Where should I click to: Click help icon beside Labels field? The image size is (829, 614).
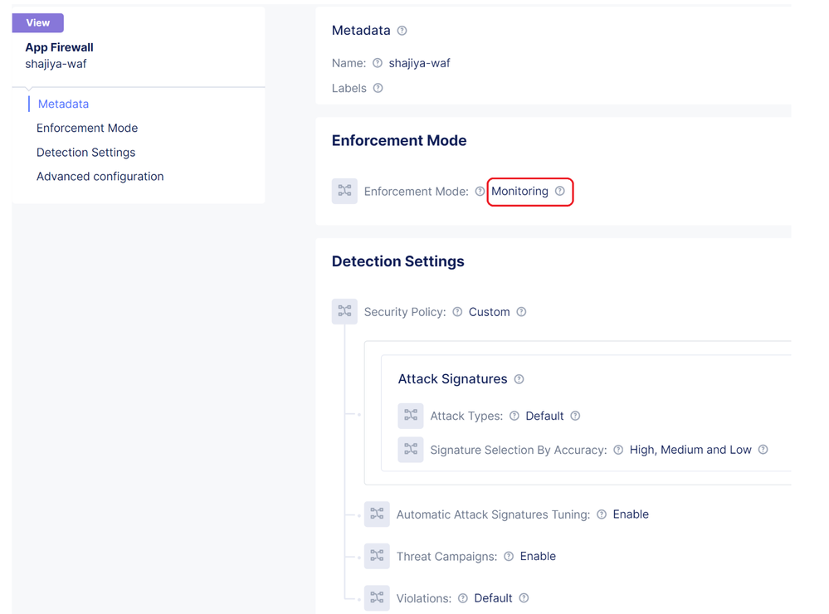click(x=378, y=88)
